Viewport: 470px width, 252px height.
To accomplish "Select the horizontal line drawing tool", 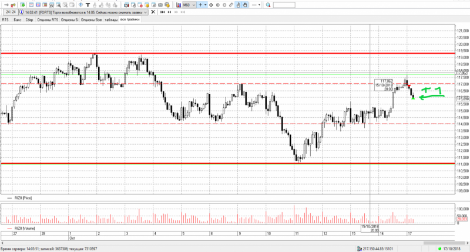I will point(254,5).
